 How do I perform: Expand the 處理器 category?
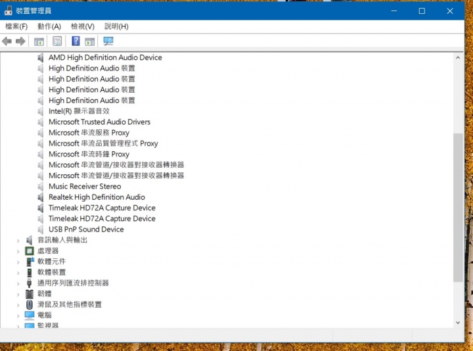point(18,251)
